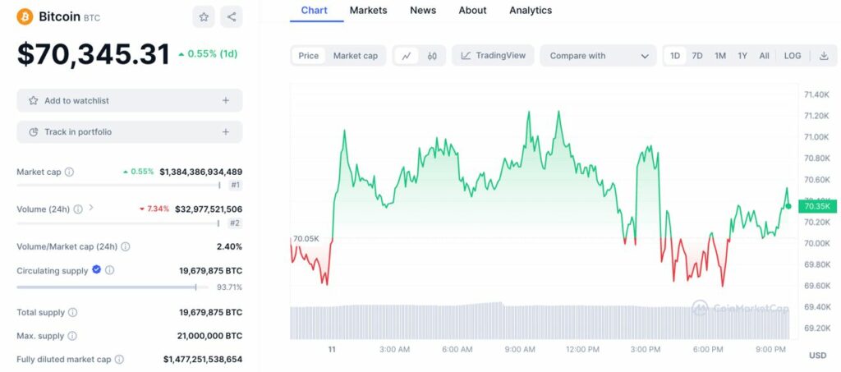This screenshot has height=372, width=841.
Task: Click the share icon next to Bitcoin
Action: [232, 16]
